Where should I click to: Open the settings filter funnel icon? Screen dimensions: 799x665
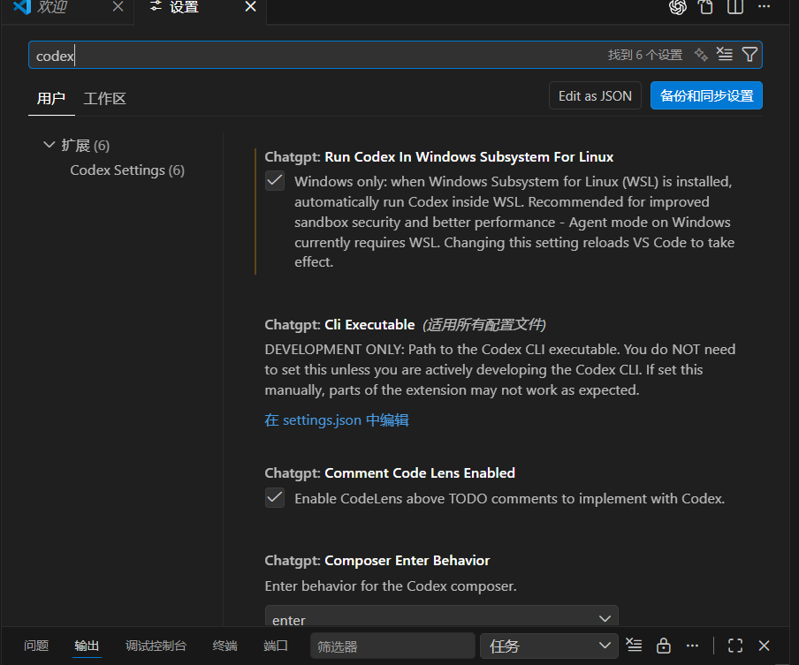pos(750,54)
